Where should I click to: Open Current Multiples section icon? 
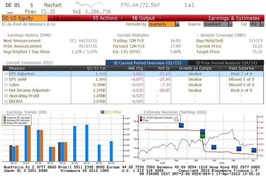tap(114, 35)
